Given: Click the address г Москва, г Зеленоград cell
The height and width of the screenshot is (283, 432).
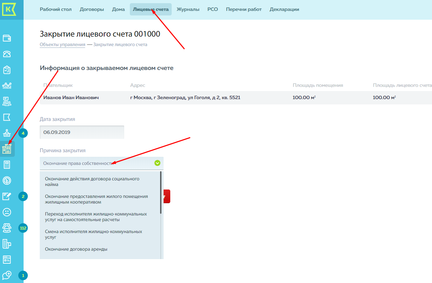Looking at the screenshot, I should point(185,97).
